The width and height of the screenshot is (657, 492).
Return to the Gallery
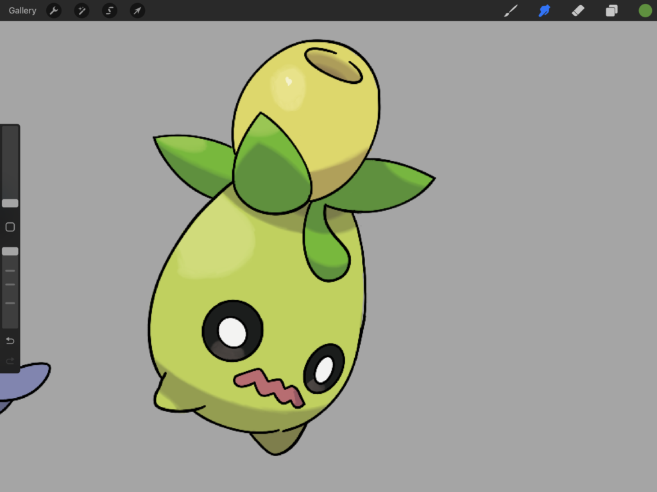point(22,10)
